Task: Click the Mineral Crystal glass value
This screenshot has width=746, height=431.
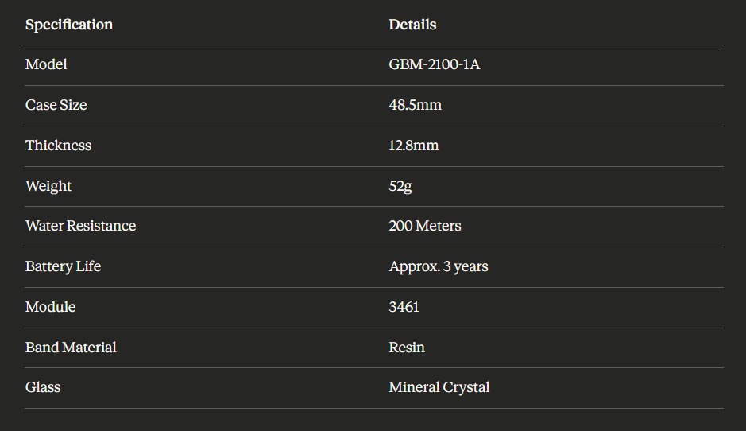Action: [439, 387]
